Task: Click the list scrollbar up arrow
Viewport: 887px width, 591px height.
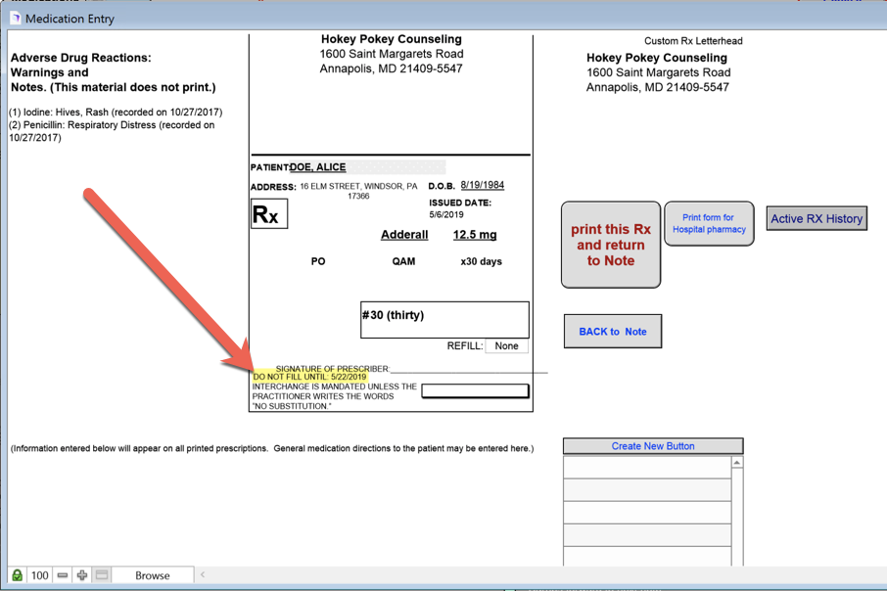Action: click(737, 463)
